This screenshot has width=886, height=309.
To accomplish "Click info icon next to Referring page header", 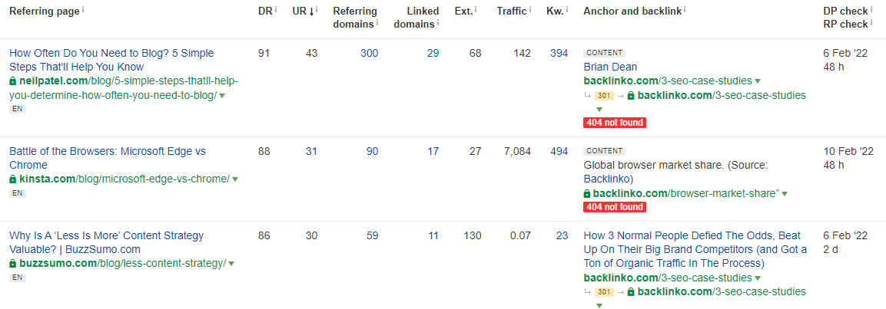I will pos(83,9).
